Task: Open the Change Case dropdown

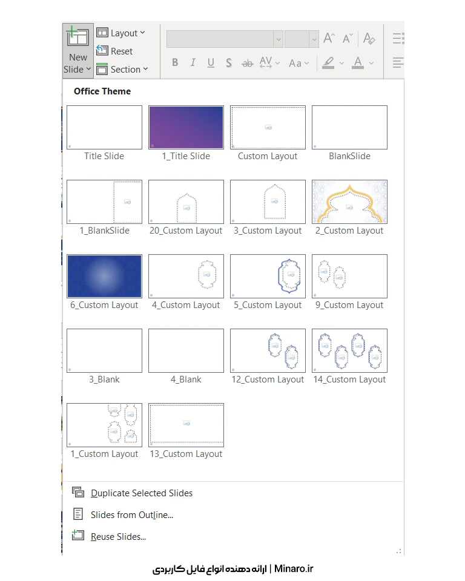Action: pyautogui.click(x=298, y=63)
